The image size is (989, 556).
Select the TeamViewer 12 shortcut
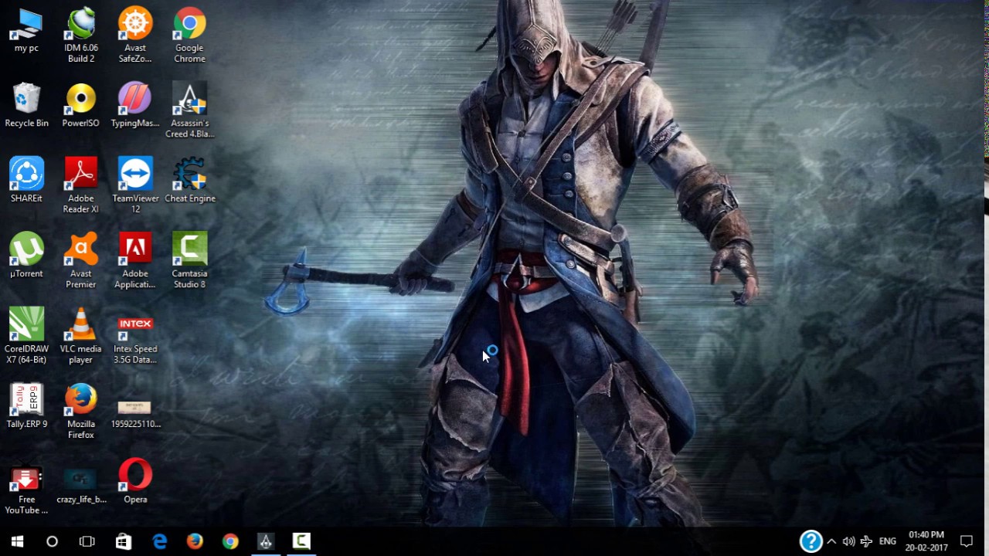coord(135,186)
